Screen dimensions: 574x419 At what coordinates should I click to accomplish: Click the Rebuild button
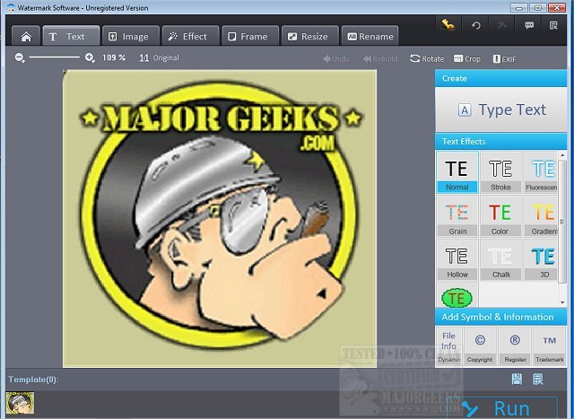pyautogui.click(x=380, y=58)
